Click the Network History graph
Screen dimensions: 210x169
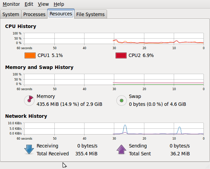[114, 129]
